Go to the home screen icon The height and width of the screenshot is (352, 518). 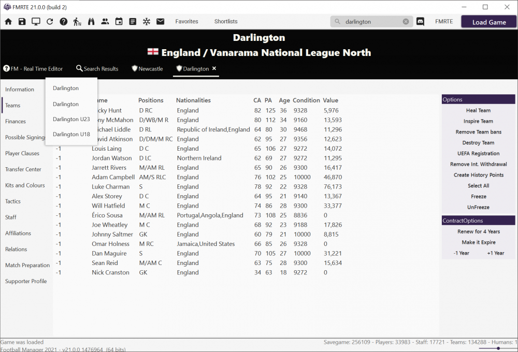[x=8, y=22]
